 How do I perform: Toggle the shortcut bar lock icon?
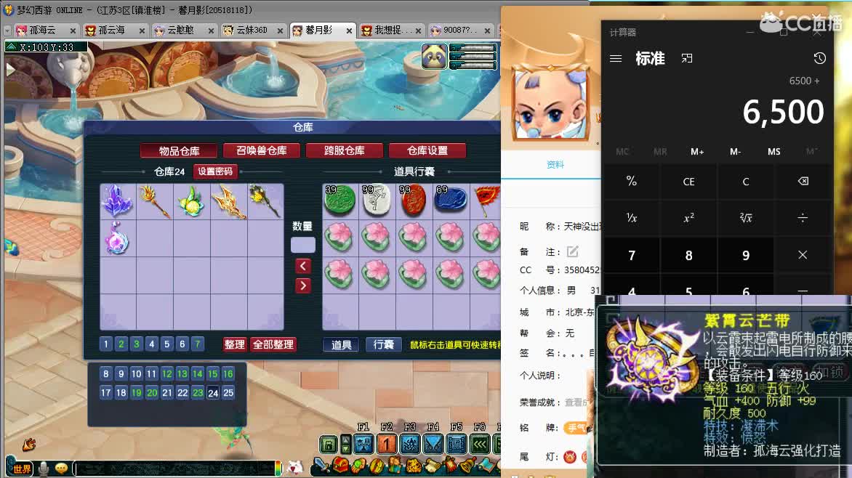point(329,445)
